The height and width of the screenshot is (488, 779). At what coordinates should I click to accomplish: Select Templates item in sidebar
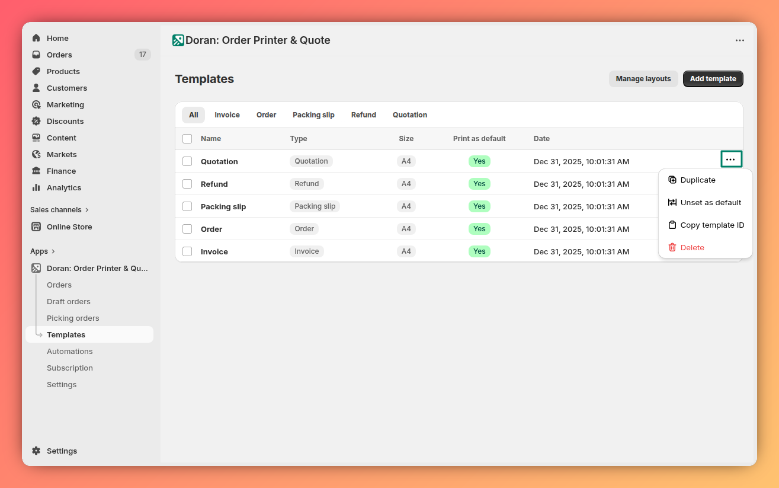[89, 334]
